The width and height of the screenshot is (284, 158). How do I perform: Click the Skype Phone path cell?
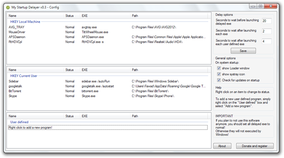[153, 96]
